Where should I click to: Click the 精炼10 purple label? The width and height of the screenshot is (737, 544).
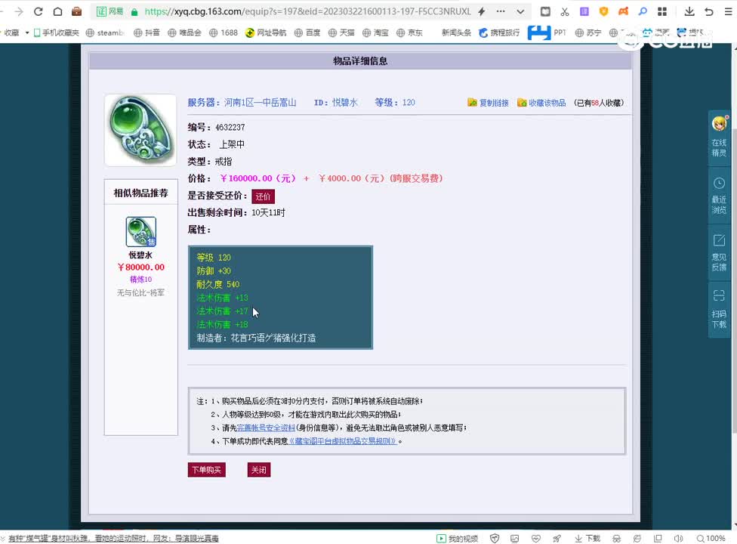click(x=140, y=280)
